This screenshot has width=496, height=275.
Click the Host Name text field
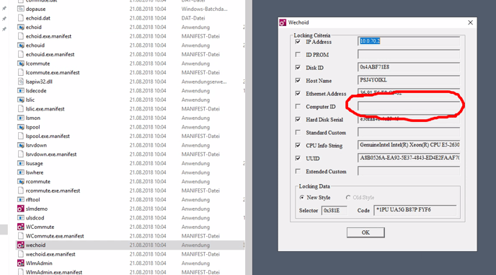tap(409, 80)
